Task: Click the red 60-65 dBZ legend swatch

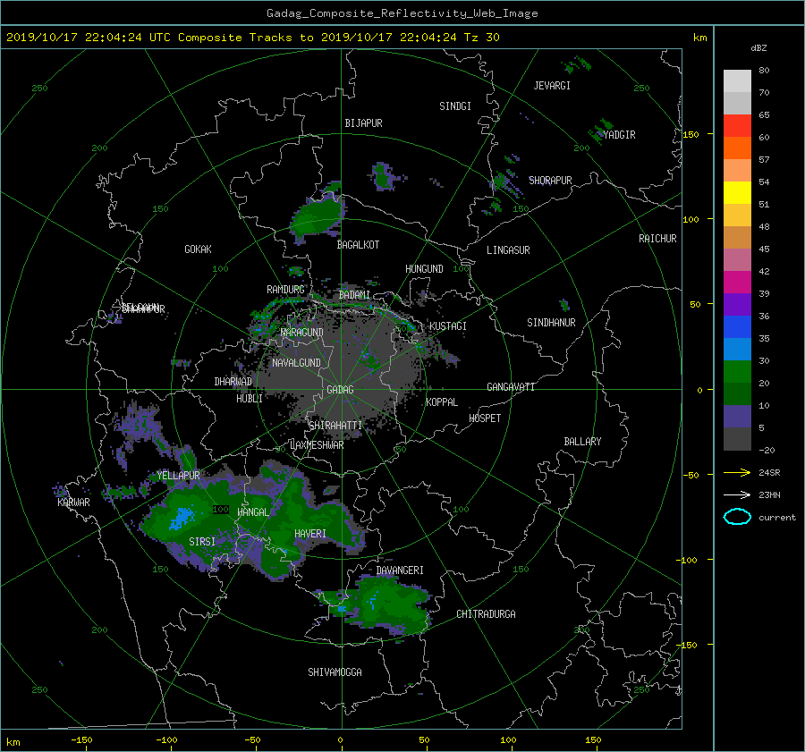Action: point(737,125)
